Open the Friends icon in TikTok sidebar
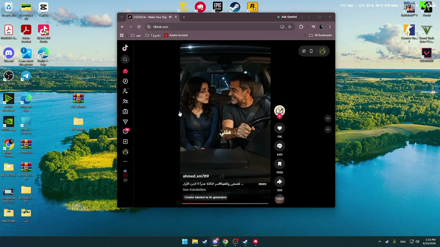 point(125,101)
